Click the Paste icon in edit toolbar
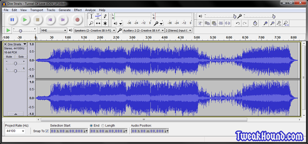Viewport: 308px width, 144px height. coord(214,23)
